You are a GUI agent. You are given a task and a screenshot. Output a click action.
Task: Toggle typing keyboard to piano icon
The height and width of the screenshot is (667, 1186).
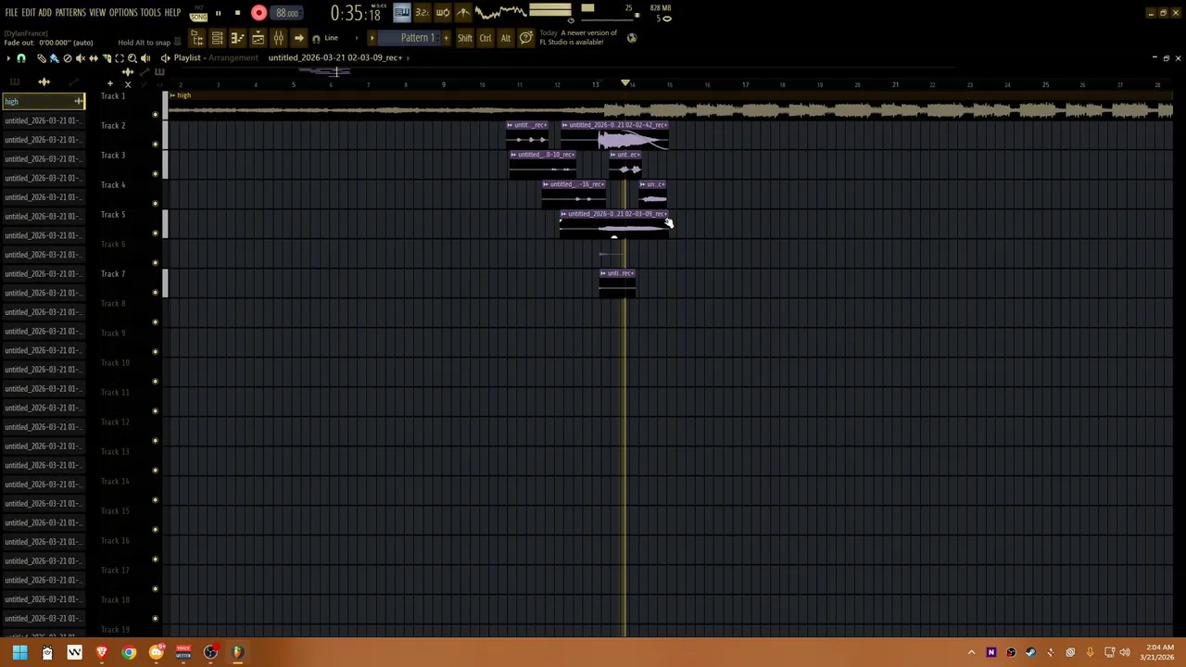(401, 13)
